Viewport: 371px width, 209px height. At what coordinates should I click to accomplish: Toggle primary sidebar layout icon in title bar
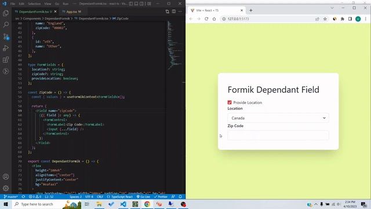tap(131, 4)
